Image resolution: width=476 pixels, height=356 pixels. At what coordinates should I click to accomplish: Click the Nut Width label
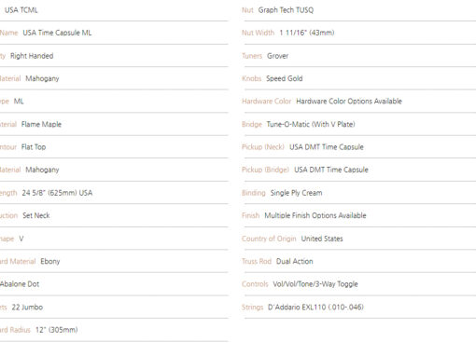point(258,33)
